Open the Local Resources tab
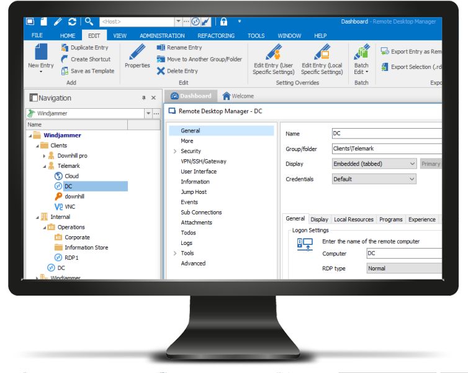Viewport: 468px width, 373px height. [354, 219]
